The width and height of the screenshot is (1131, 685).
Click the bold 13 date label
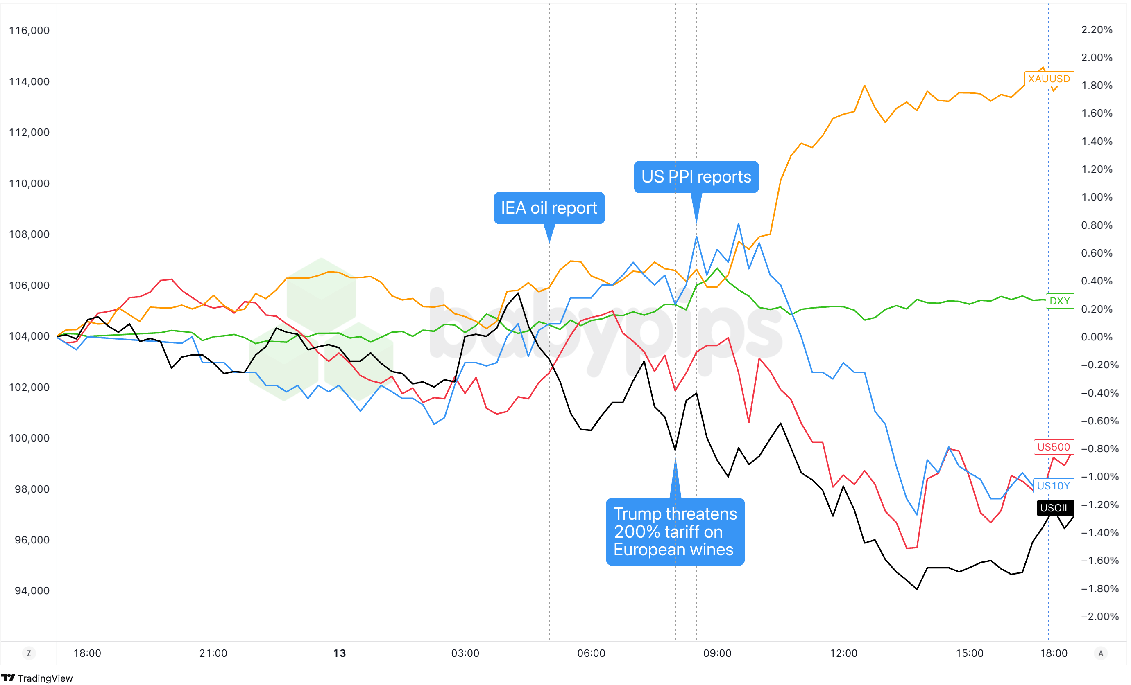339,653
